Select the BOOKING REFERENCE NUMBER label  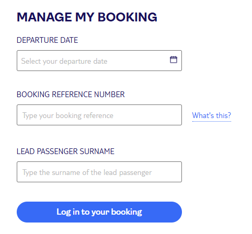click(71, 95)
